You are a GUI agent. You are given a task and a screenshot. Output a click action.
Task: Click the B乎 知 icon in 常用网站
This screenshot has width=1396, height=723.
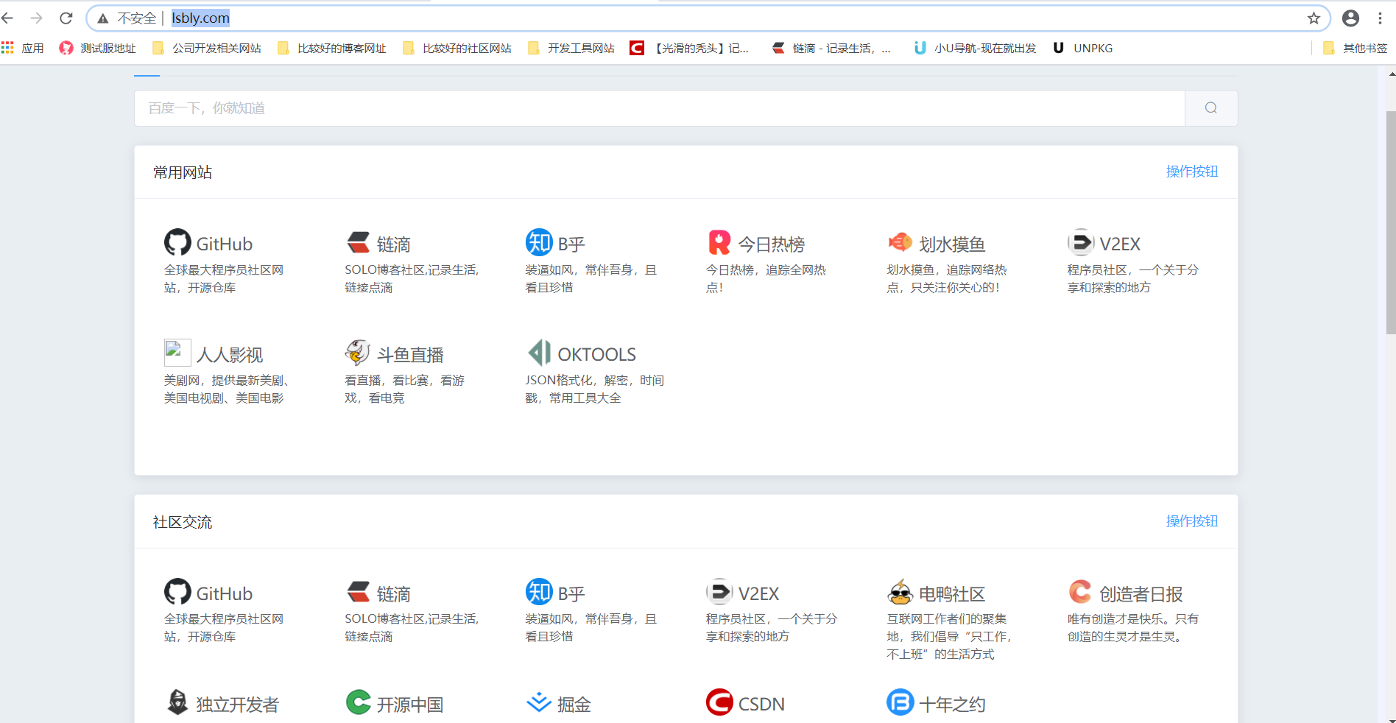[x=539, y=242]
